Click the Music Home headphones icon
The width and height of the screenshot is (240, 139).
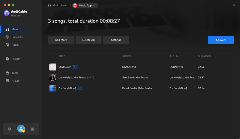(49, 5)
